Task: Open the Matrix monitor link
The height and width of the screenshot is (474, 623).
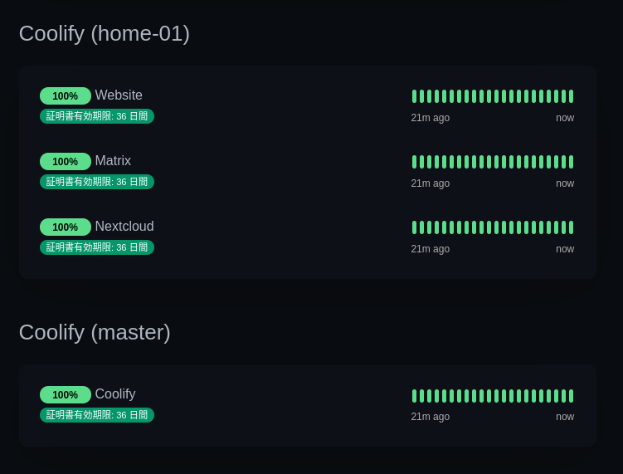Action: [113, 161]
